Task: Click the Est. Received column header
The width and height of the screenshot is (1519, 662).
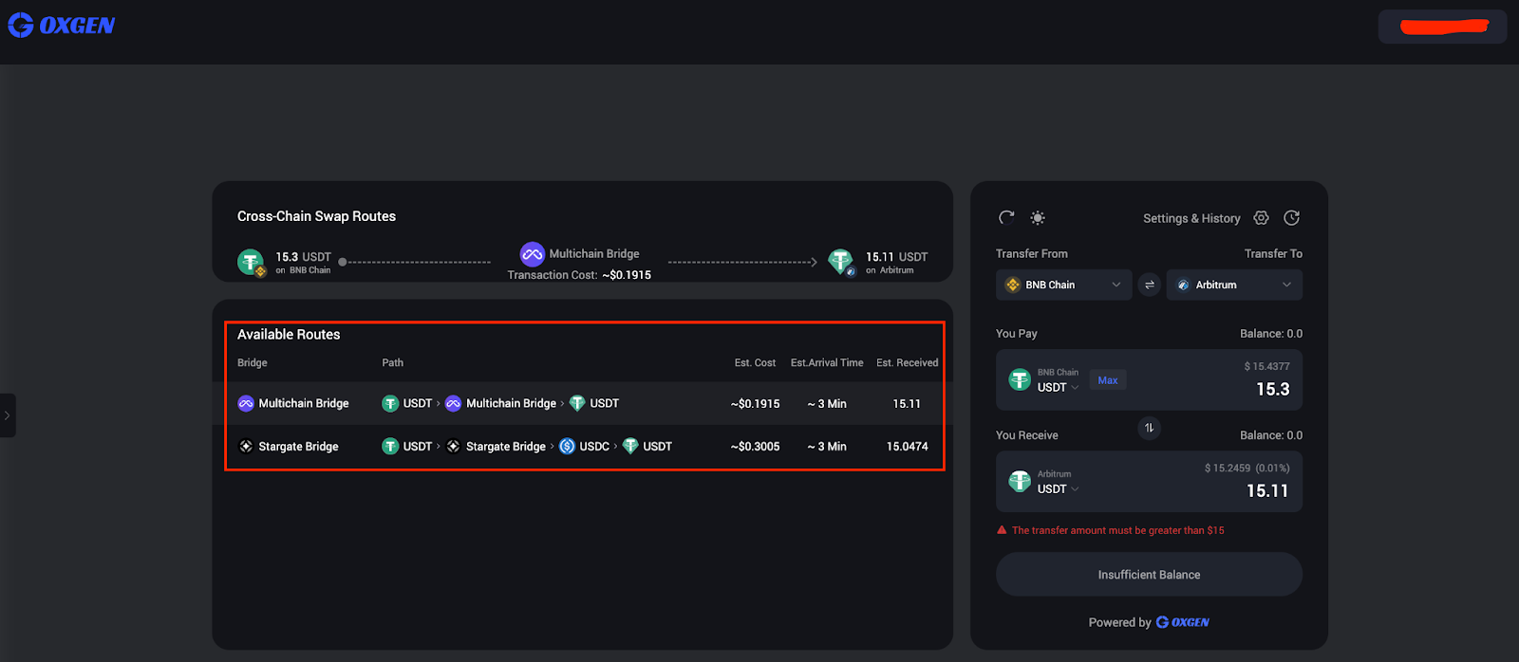Action: tap(907, 362)
